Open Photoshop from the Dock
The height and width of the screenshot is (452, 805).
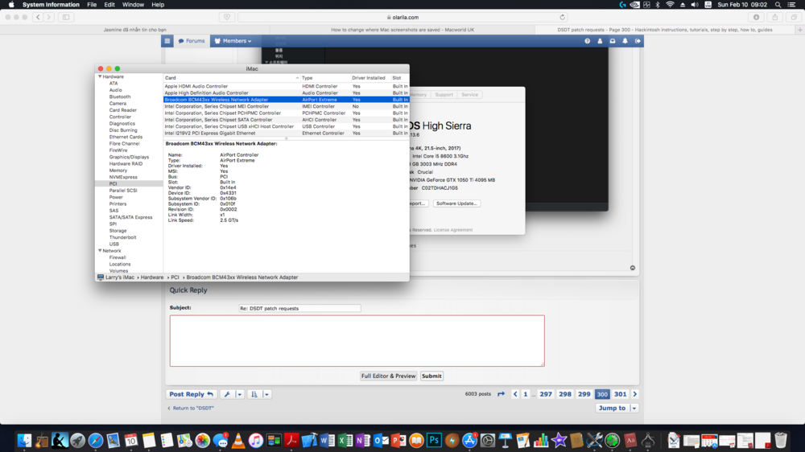433,440
